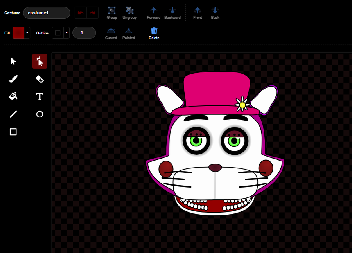The width and height of the screenshot is (352, 253).
Task: Click the red Fill color swatch
Action: pyautogui.click(x=18, y=33)
